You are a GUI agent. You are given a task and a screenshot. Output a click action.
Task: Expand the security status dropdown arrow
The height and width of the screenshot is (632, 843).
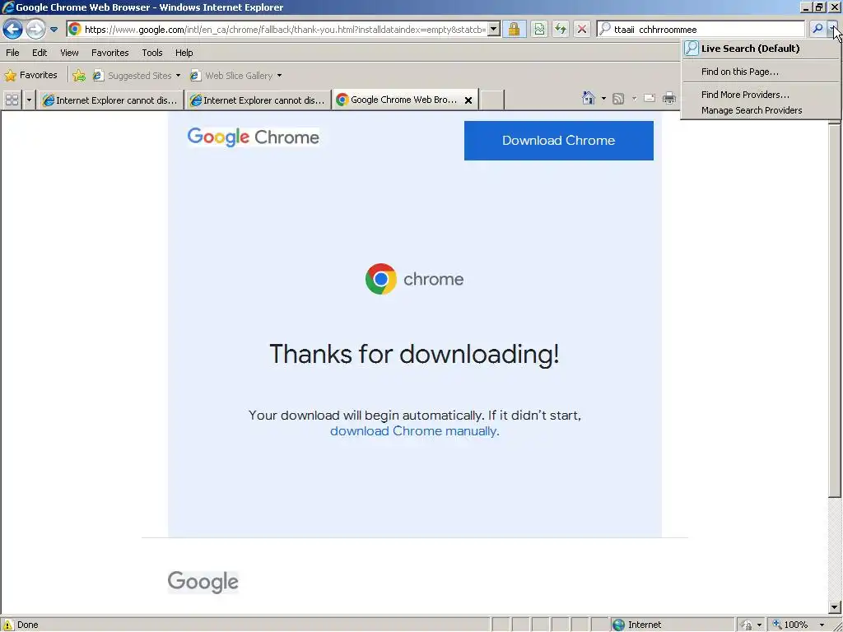pyautogui.click(x=759, y=625)
